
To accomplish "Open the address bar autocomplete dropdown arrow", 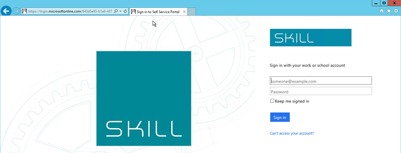I will click(x=120, y=12).
